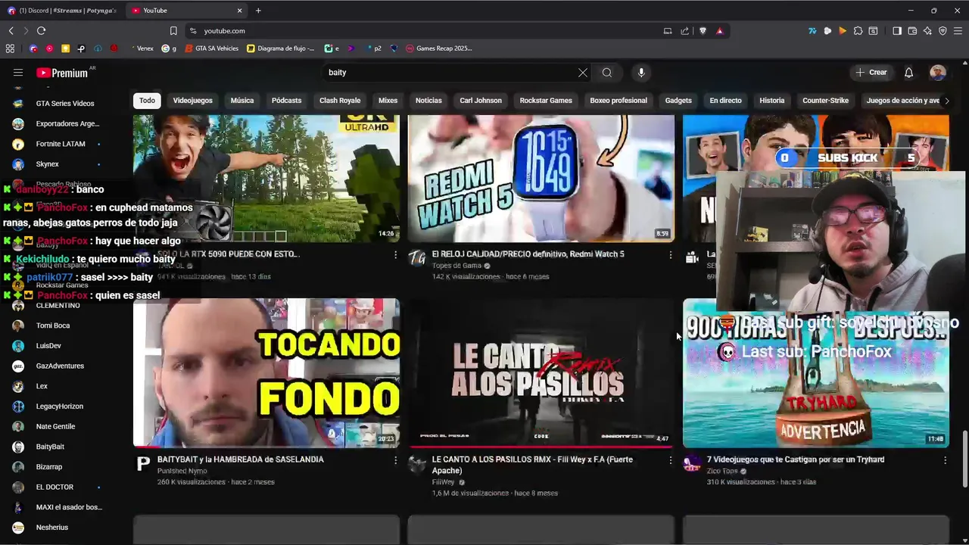Filter by Música chip
Screen dimensions: 969x545
click(242, 101)
